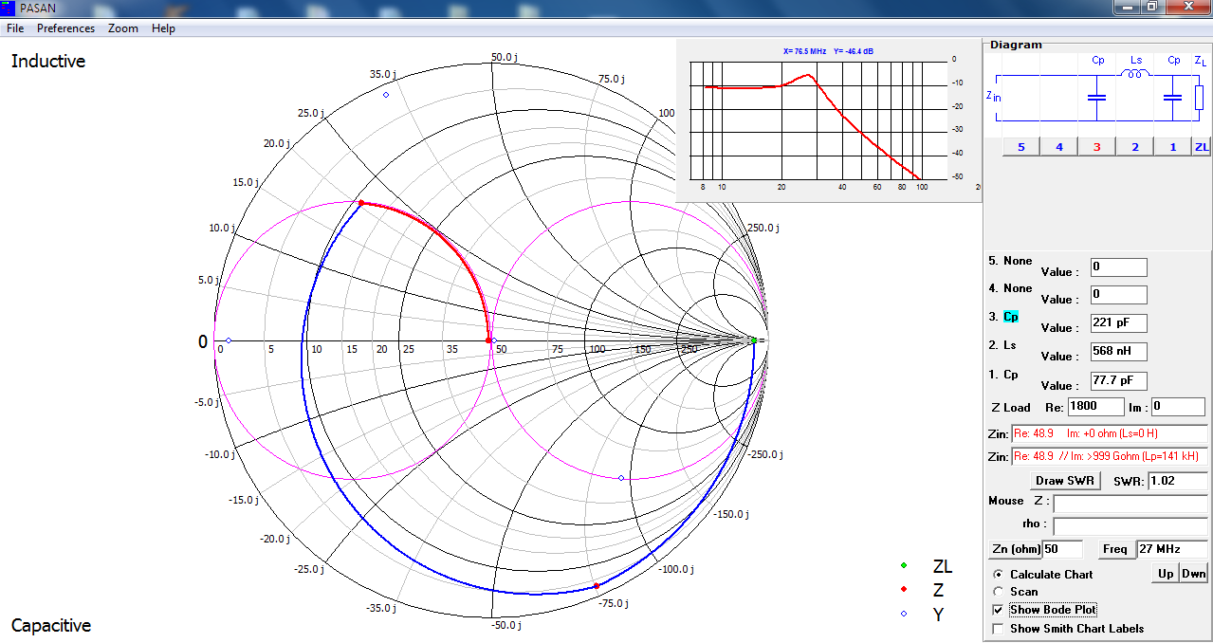Click the rho readout field
Viewport: 1213px width, 643px height.
pyautogui.click(x=1130, y=526)
